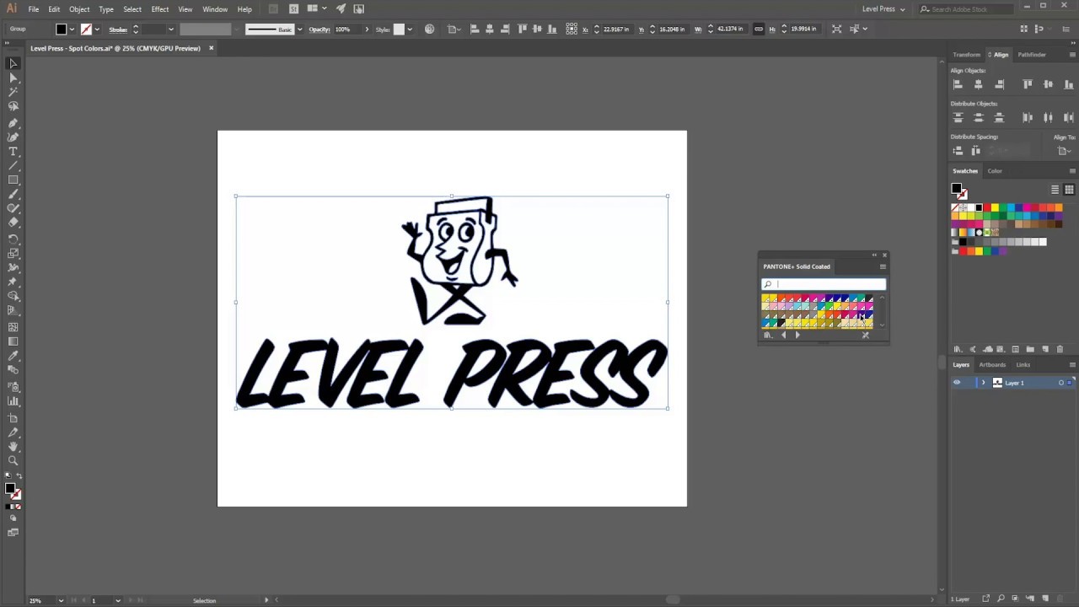Select the Magic Wand tool
This screenshot has width=1079, height=607.
[13, 92]
